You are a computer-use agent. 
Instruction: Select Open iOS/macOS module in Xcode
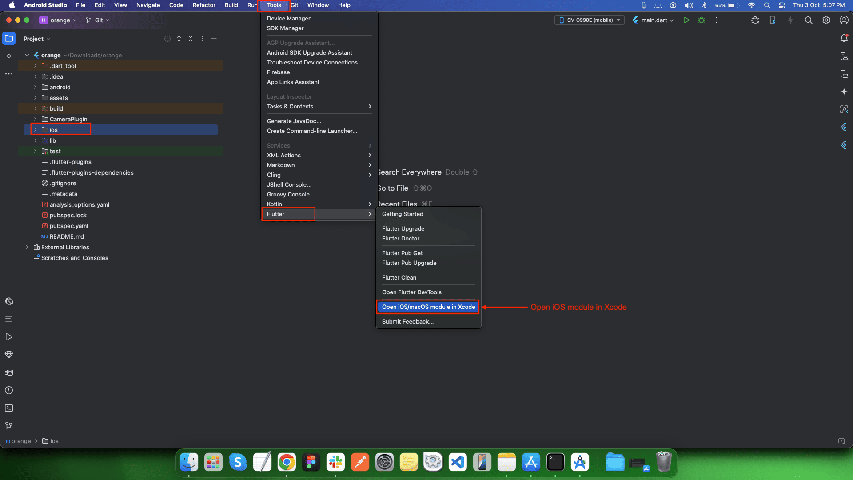tap(428, 307)
